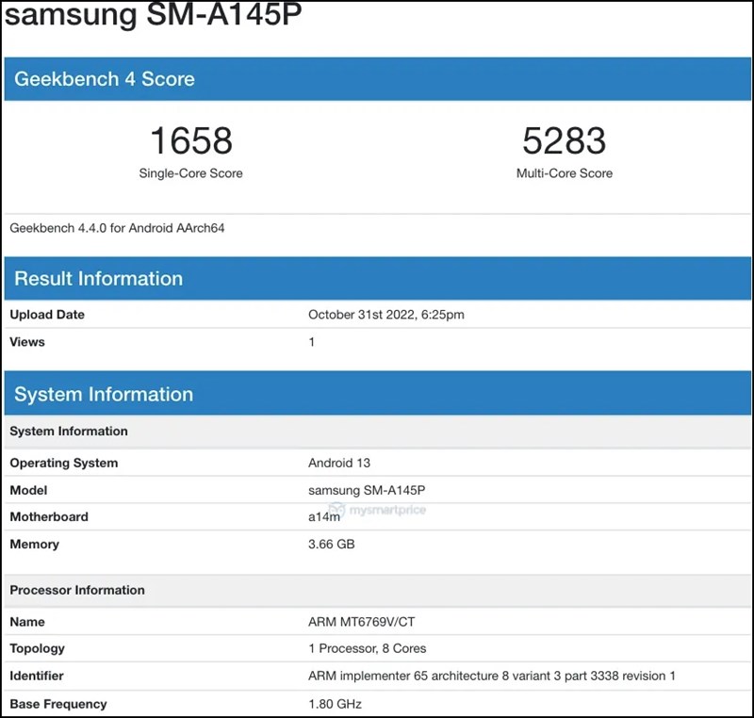
Task: Click the processor 'Name' row label
Action: click(x=27, y=622)
